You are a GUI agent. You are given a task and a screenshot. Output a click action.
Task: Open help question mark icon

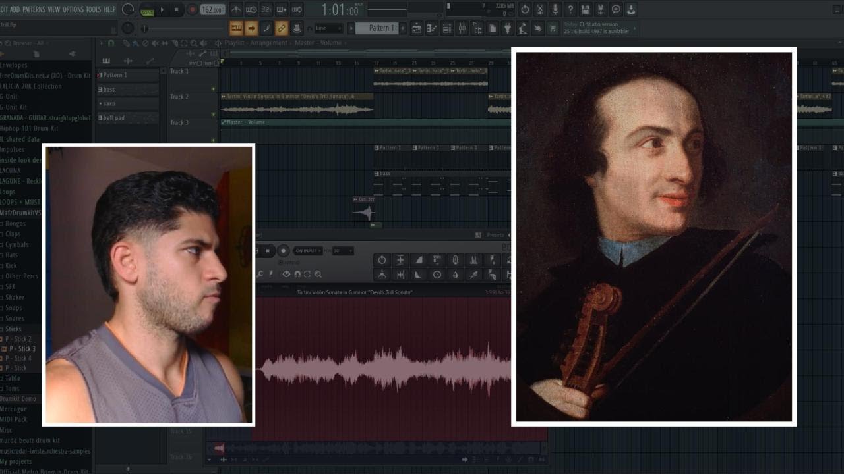[x=570, y=9]
